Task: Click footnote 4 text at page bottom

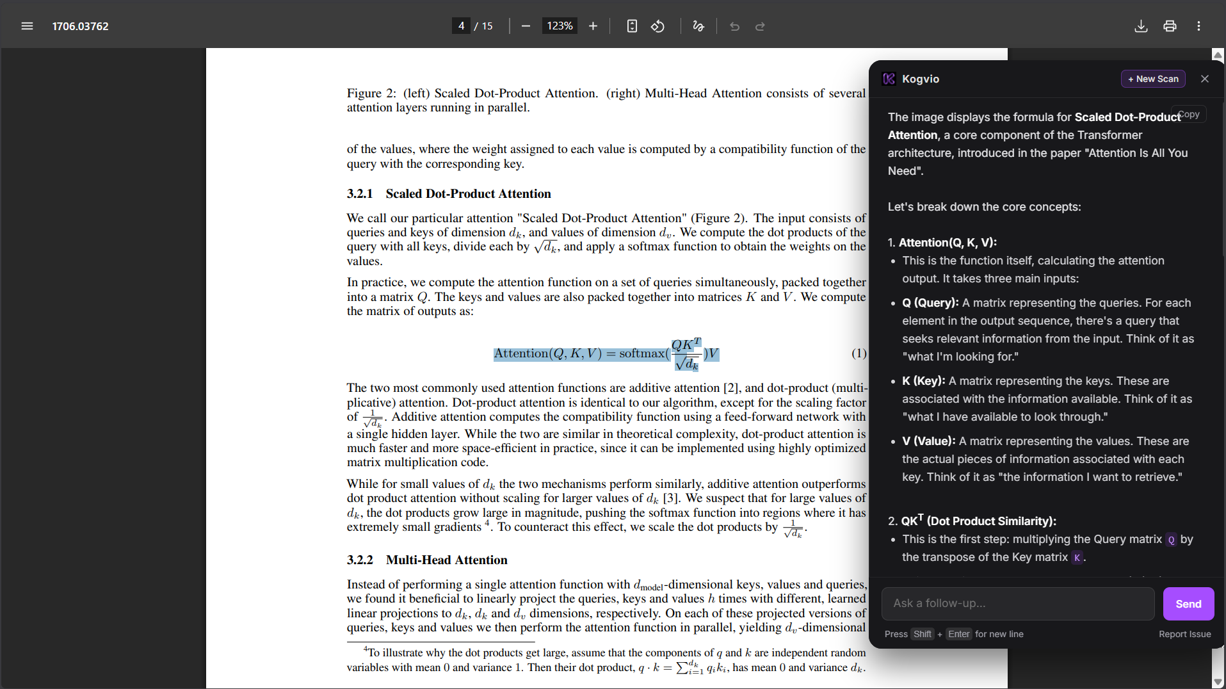Action: tap(606, 660)
